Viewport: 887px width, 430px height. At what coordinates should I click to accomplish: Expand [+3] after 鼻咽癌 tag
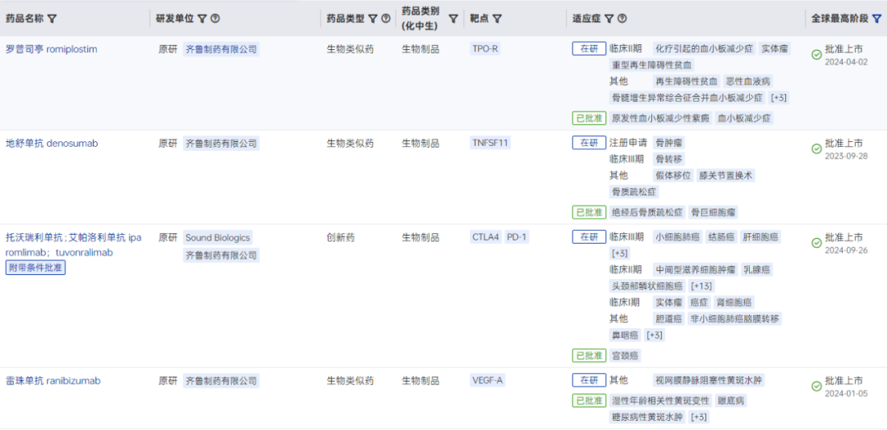[654, 335]
